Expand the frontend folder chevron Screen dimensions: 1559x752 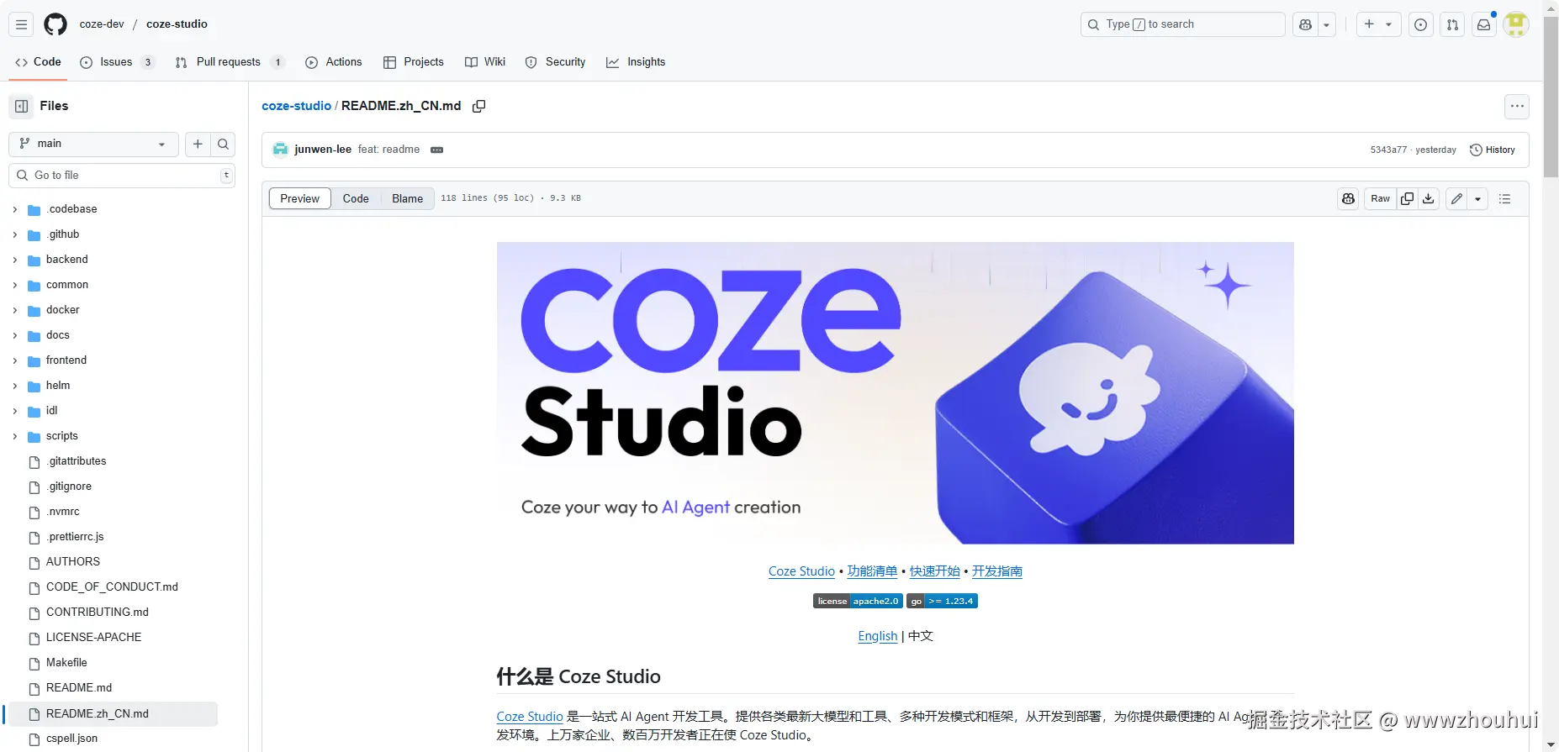(15, 360)
